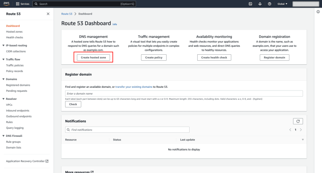
Task: Collapse the Traffic flow section
Action: 4,59
